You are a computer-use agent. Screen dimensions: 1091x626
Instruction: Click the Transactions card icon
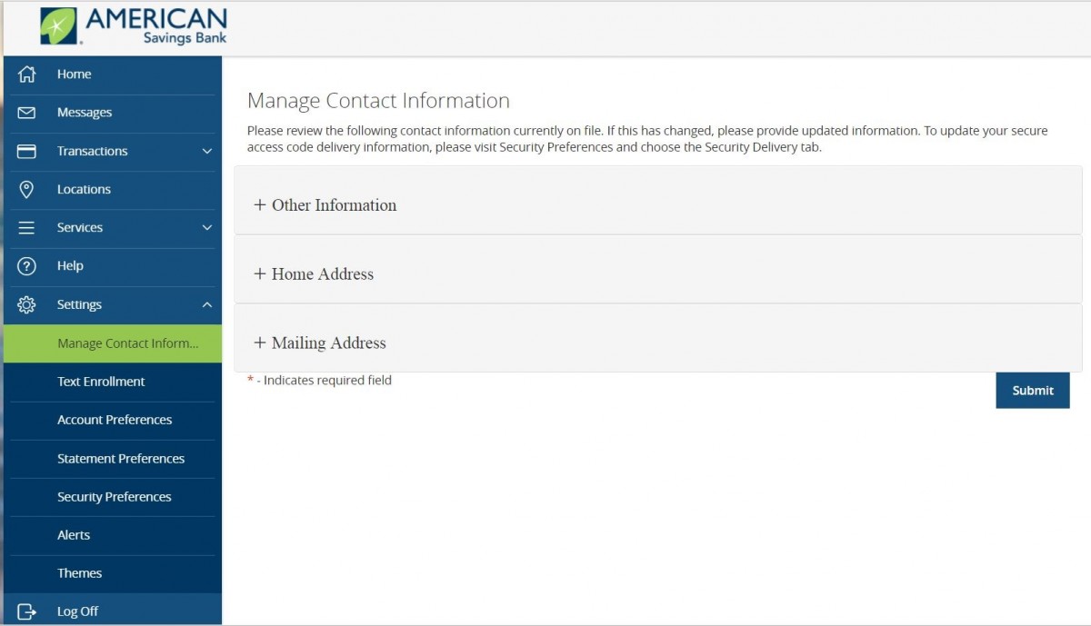(27, 151)
